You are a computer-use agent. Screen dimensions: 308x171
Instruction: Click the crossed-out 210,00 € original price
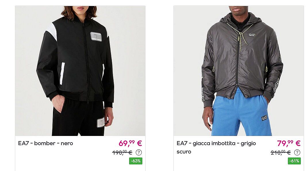coord(281,152)
